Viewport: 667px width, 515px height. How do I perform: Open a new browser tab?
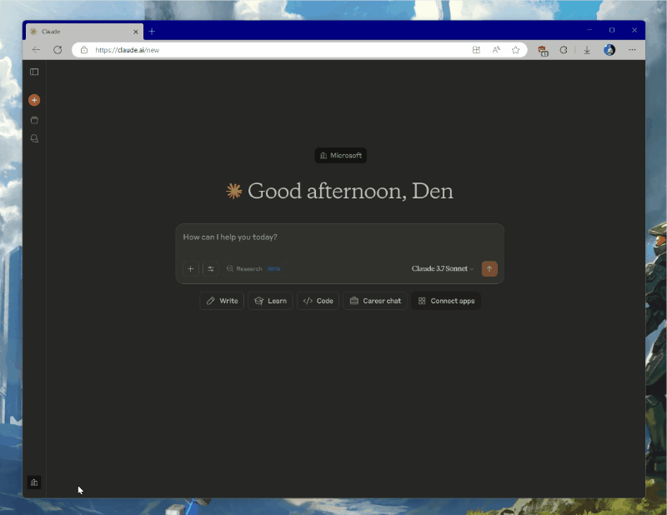click(152, 31)
